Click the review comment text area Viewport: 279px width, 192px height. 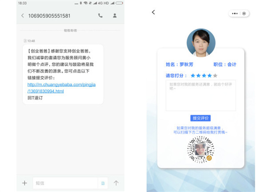(x=200, y=95)
